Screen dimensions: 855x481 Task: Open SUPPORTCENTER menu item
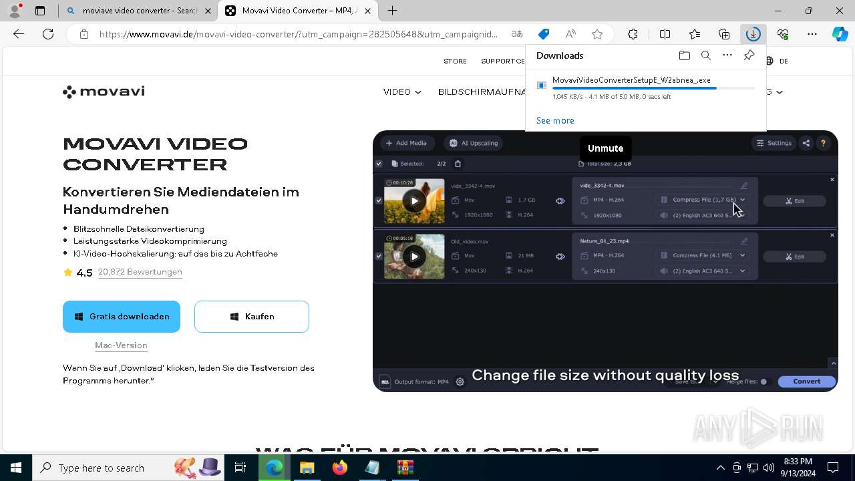[x=503, y=61]
